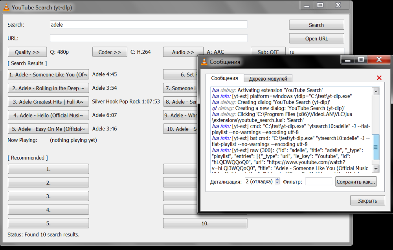393x250 pixels.
Task: Click Recommended slot 10 button
Action: [205, 223]
